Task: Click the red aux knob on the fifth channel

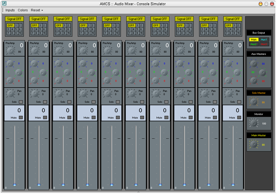Action: tap(107, 81)
